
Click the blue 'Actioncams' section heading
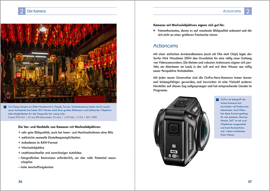click(x=166, y=46)
